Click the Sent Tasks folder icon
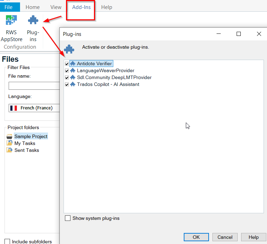The height and width of the screenshot is (244, 267). click(x=9, y=150)
